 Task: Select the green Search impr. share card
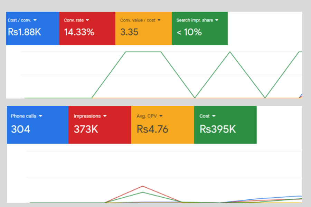point(200,28)
